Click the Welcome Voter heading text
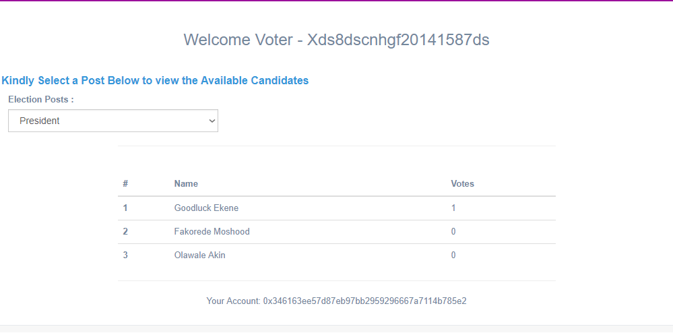This screenshot has width=673, height=333. [236, 40]
